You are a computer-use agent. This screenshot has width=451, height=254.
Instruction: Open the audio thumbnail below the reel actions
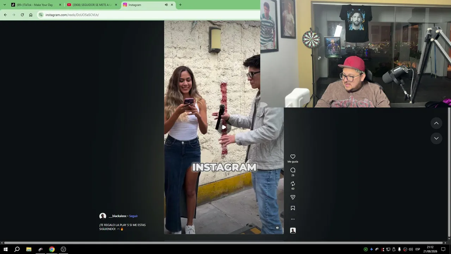(x=293, y=230)
